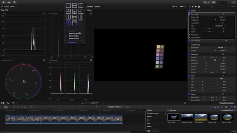This screenshot has width=237, height=133.
Task: Open the Installed Effects dropdown
Action: click(x=228, y=110)
